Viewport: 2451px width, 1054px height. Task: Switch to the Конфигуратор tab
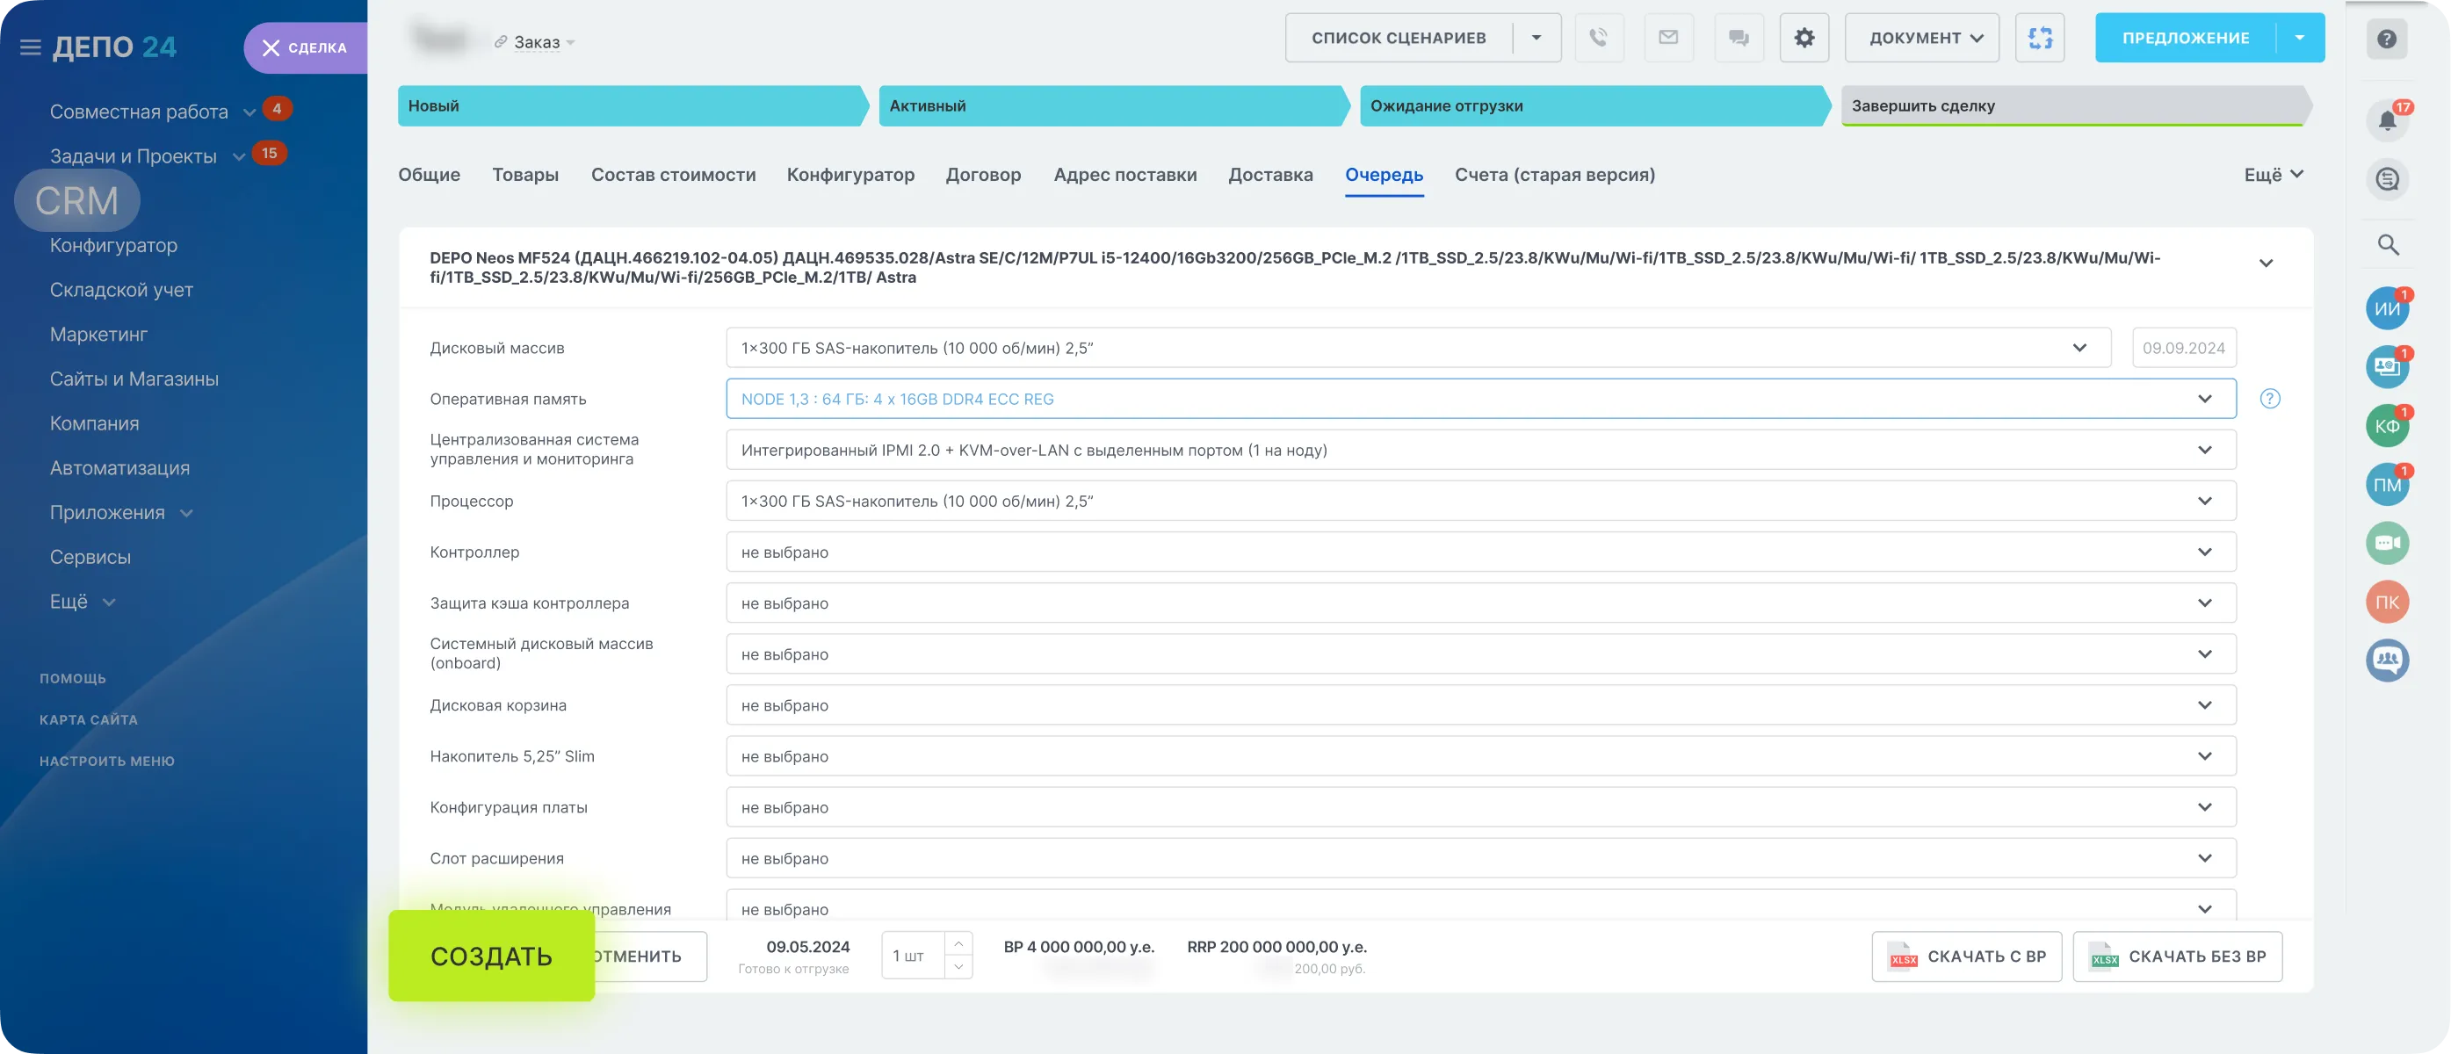coord(850,175)
